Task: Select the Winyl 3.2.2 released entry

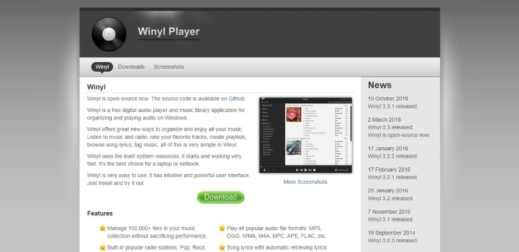Action: (393, 156)
